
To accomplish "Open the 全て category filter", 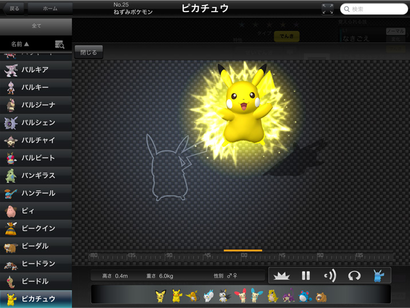I will click(36, 26).
